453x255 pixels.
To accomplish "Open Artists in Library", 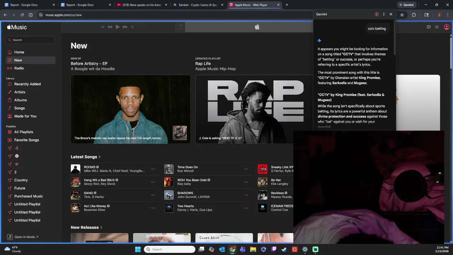I will pos(30,92).
